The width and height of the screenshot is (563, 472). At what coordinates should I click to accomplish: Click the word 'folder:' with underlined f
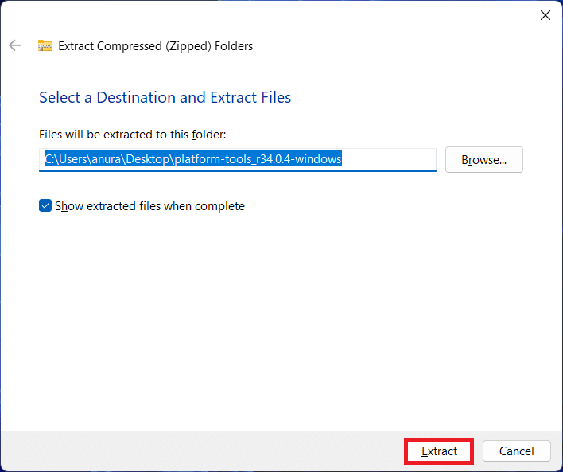pos(209,135)
